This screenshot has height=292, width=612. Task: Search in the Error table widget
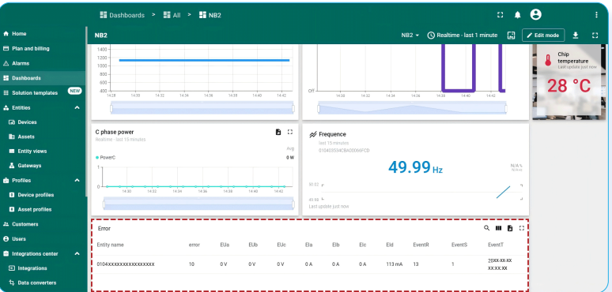coord(487,228)
